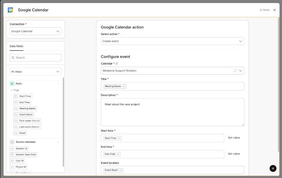Viewport: 282px width, 178px height.
Task: Select Event Room field in data list
Action: point(24,115)
